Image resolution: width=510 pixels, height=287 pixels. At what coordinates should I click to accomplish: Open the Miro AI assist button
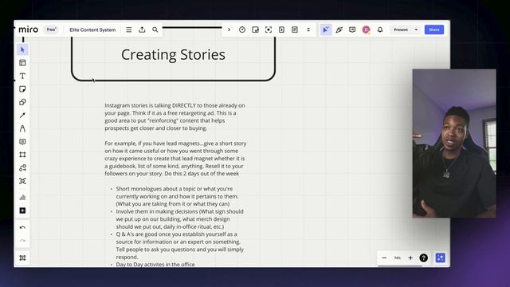pyautogui.click(x=441, y=258)
